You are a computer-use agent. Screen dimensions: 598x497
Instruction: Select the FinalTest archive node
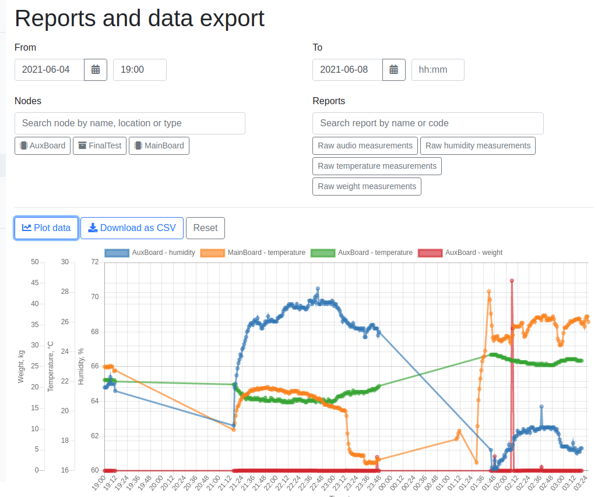point(100,145)
